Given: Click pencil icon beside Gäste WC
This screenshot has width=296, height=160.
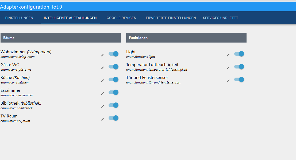Looking at the screenshot, I should click(102, 68).
